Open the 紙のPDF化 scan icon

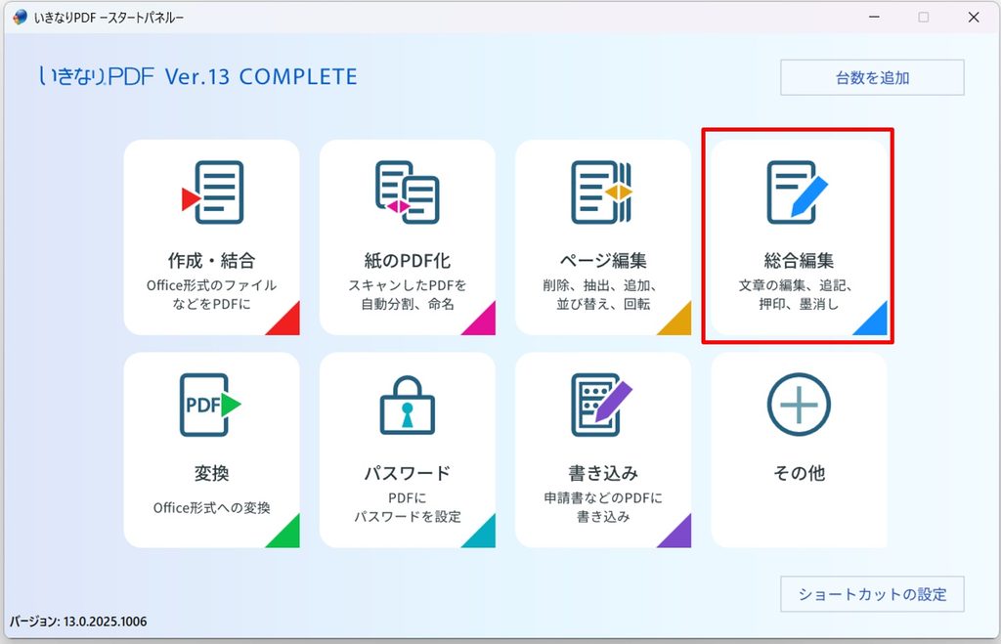(408, 193)
